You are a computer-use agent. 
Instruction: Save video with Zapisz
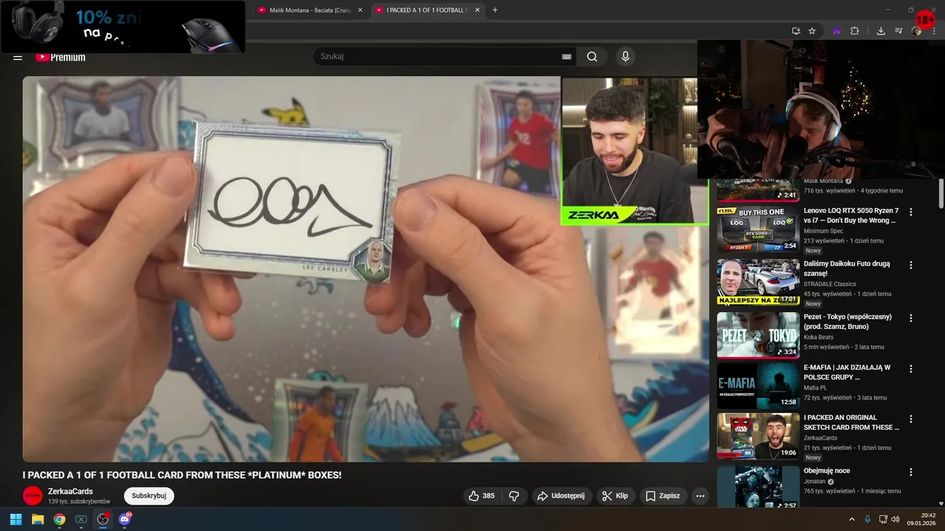662,496
